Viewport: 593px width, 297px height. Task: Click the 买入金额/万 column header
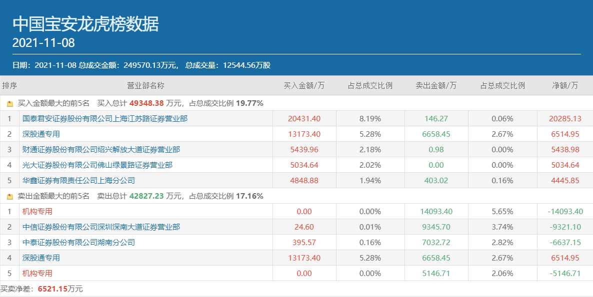304,85
